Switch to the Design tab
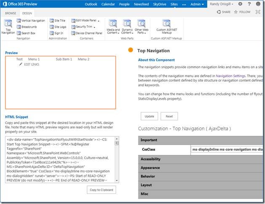Screen dimensions: 265x204 click(x=27, y=13)
